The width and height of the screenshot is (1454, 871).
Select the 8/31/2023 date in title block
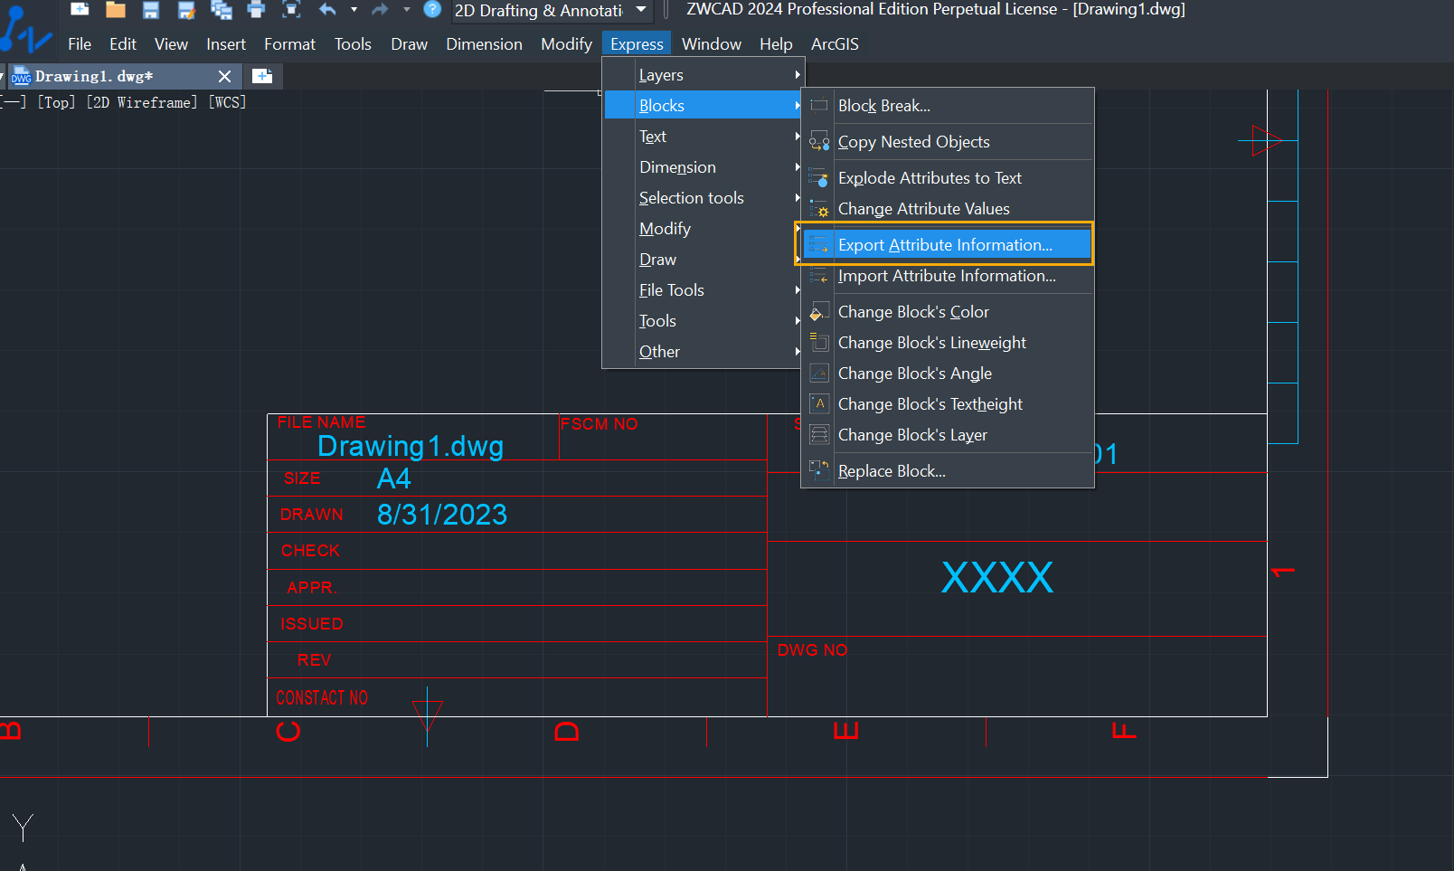click(x=442, y=515)
